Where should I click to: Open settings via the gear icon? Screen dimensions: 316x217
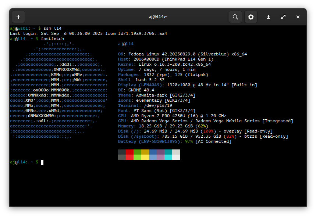pyautogui.click(x=251, y=17)
